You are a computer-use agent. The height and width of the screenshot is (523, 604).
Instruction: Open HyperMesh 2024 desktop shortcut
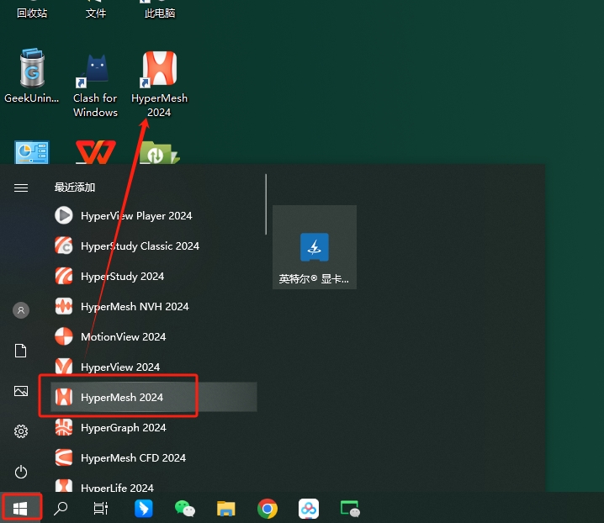tap(159, 84)
